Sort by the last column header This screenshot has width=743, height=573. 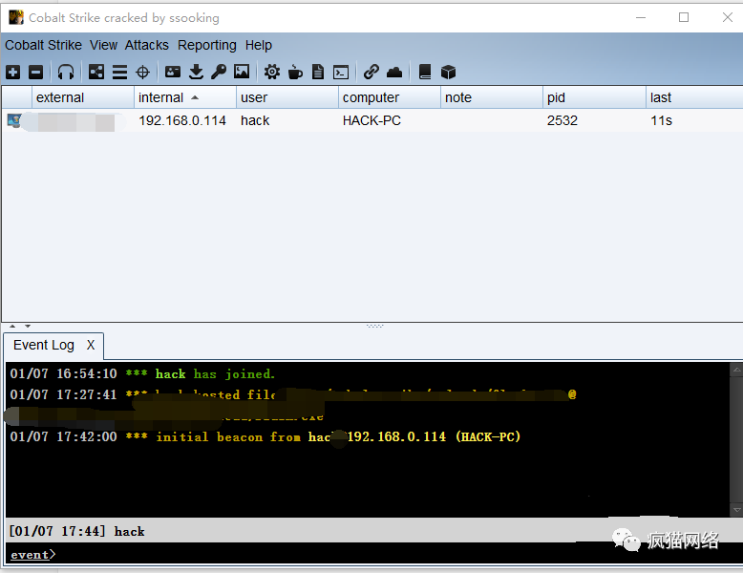tap(694, 97)
